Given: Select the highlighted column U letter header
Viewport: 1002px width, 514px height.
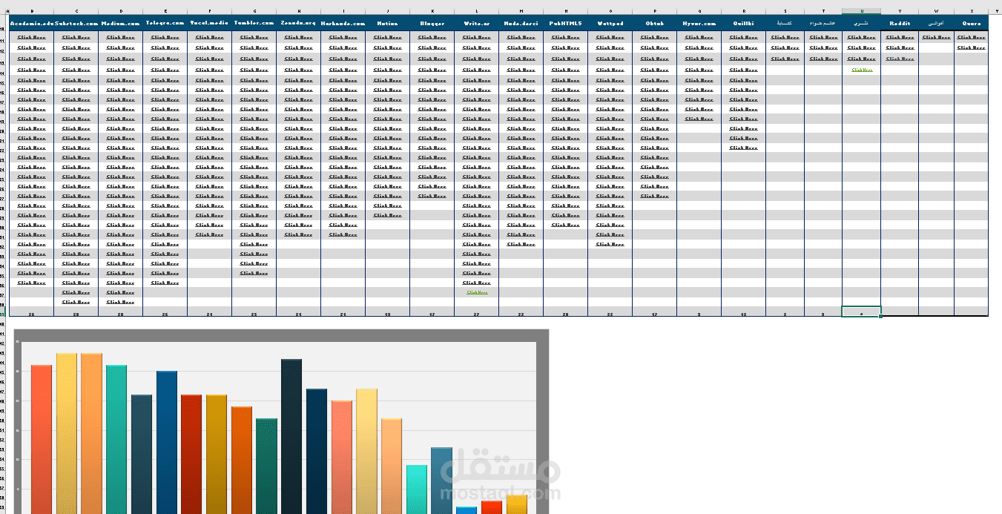Looking at the screenshot, I should click(862, 12).
